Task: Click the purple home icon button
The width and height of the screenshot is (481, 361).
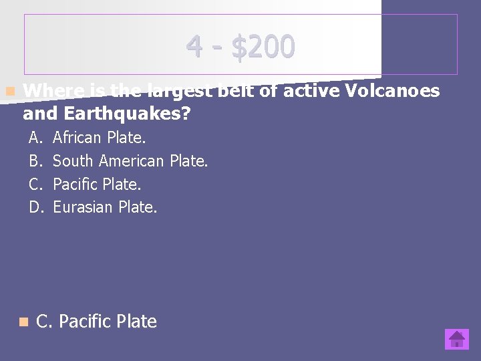Action: coord(457,339)
